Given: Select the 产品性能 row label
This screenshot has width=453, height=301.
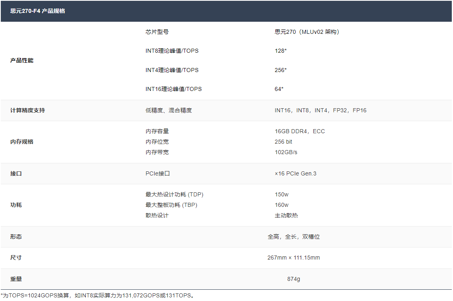Looking at the screenshot, I should click(22, 60).
